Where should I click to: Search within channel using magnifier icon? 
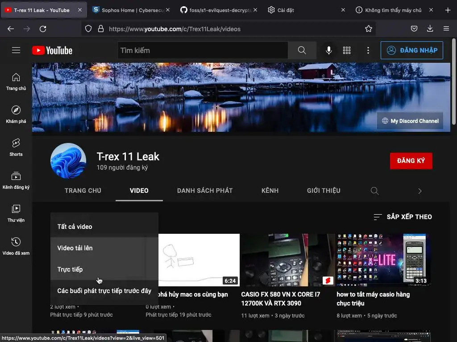pos(374,191)
